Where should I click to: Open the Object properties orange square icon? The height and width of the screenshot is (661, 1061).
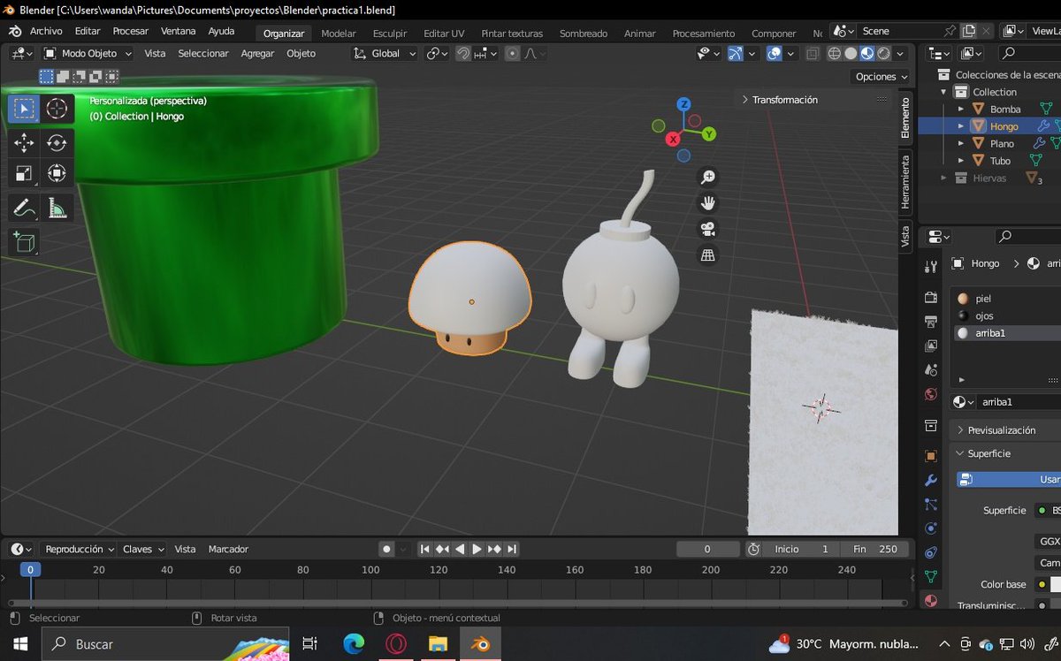click(x=930, y=456)
